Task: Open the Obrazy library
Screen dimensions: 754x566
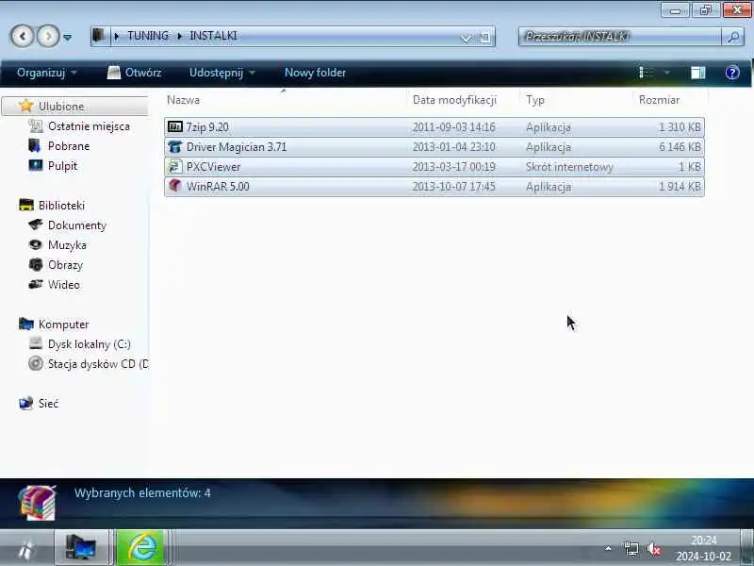Action: point(65,265)
